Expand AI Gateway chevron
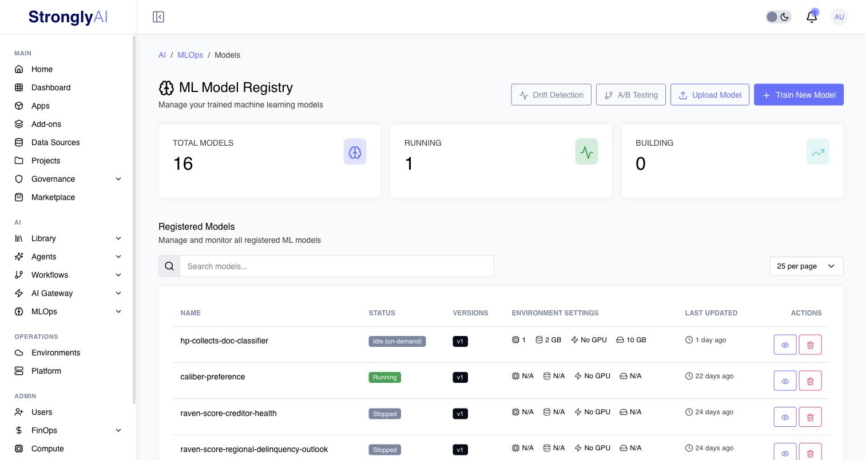 (x=118, y=293)
